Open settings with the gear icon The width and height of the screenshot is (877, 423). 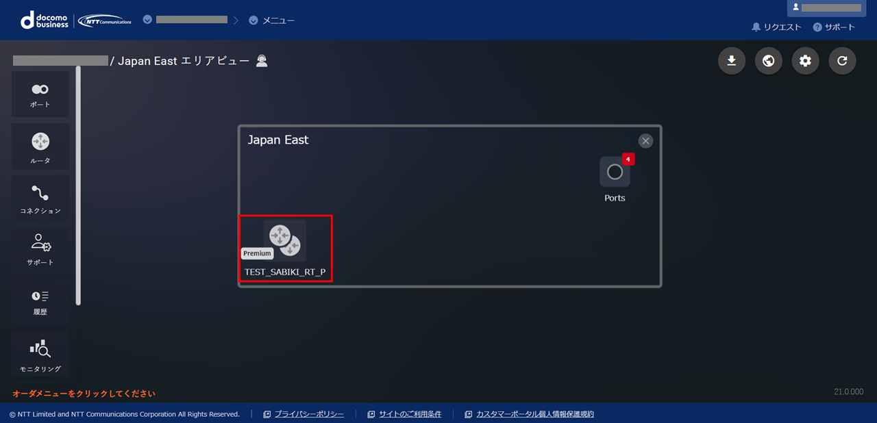point(806,61)
